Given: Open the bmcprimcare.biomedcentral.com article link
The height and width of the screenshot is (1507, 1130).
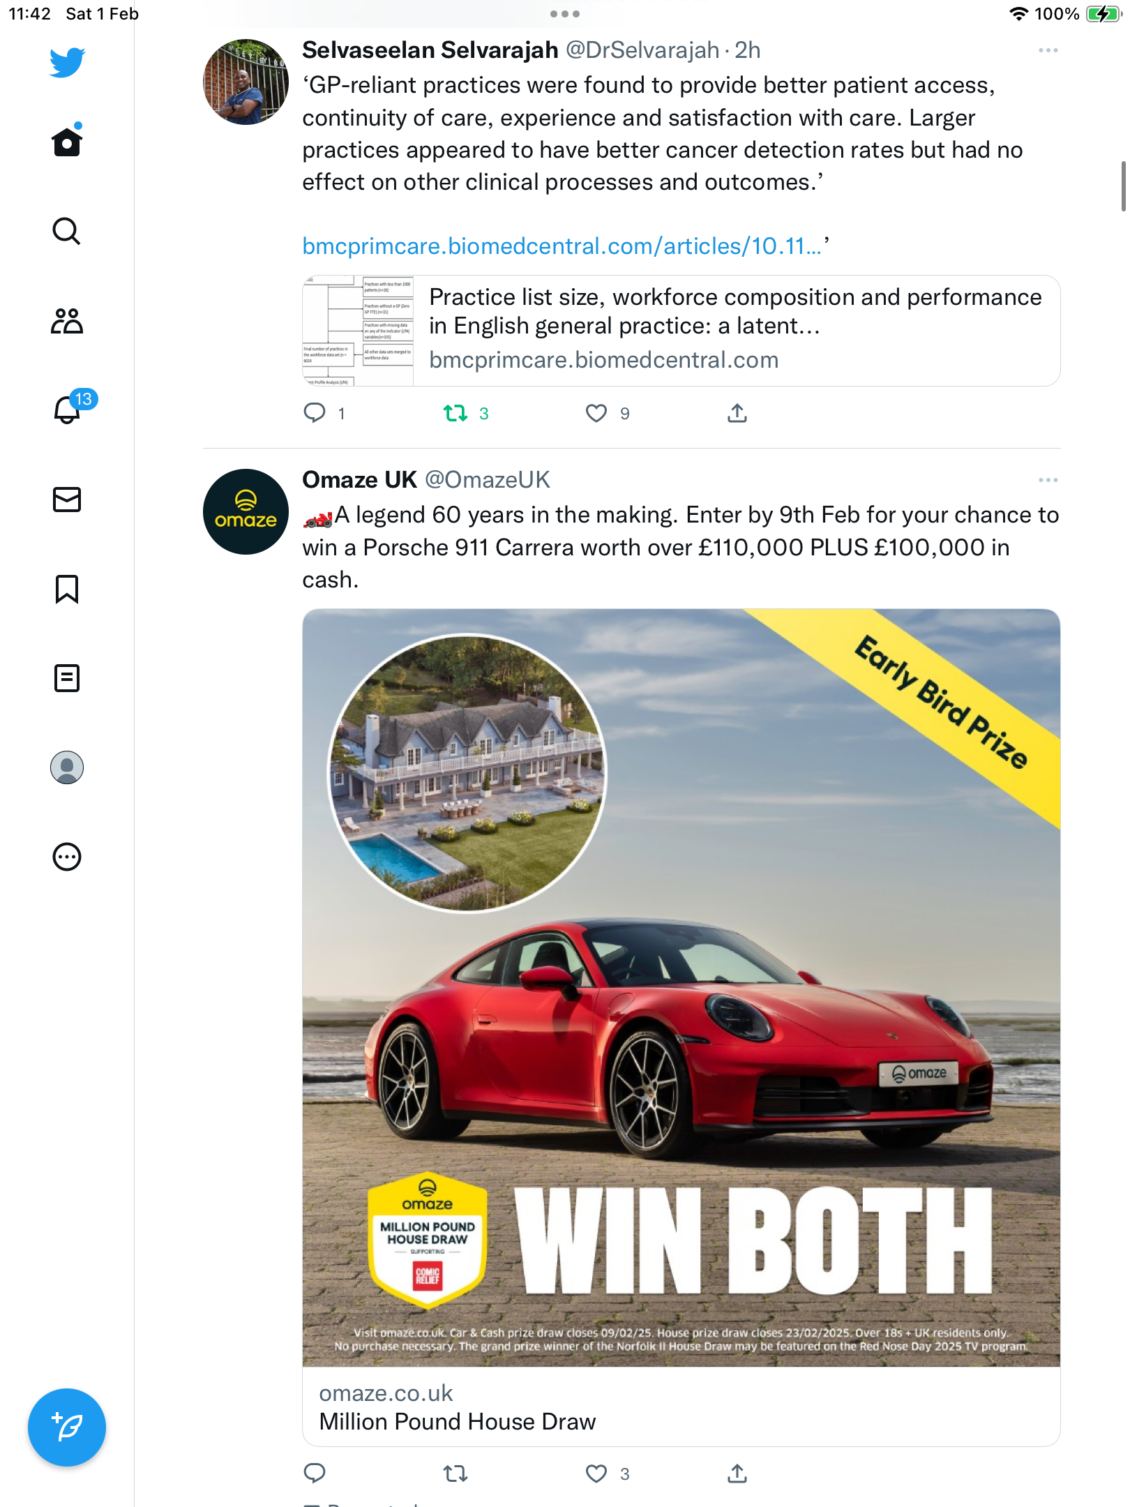Looking at the screenshot, I should [562, 246].
